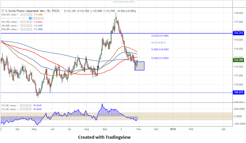Screen dimensions: 246x143
Task: Click the +0.564 (+0.50%) change value
Action: coord(126,11)
